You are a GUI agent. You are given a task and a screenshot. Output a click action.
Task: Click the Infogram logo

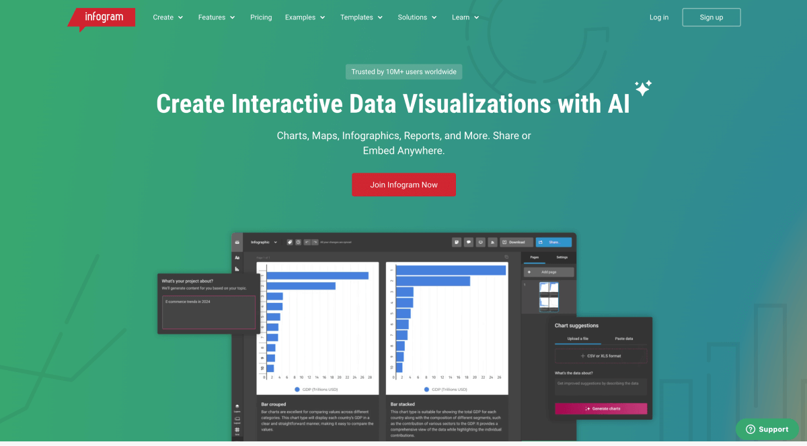[x=102, y=18]
